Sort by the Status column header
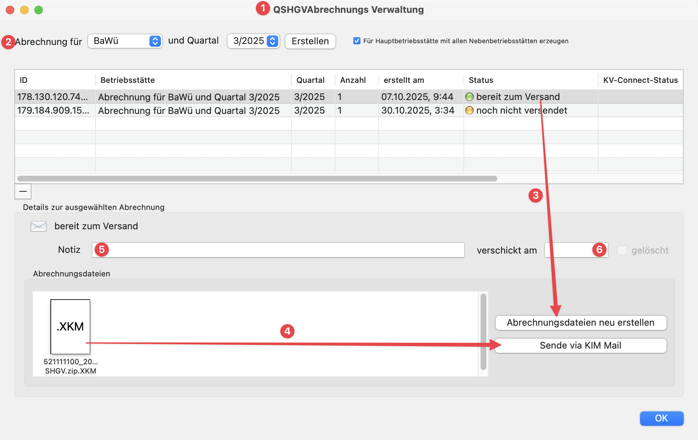This screenshot has height=440, width=698. tap(481, 80)
